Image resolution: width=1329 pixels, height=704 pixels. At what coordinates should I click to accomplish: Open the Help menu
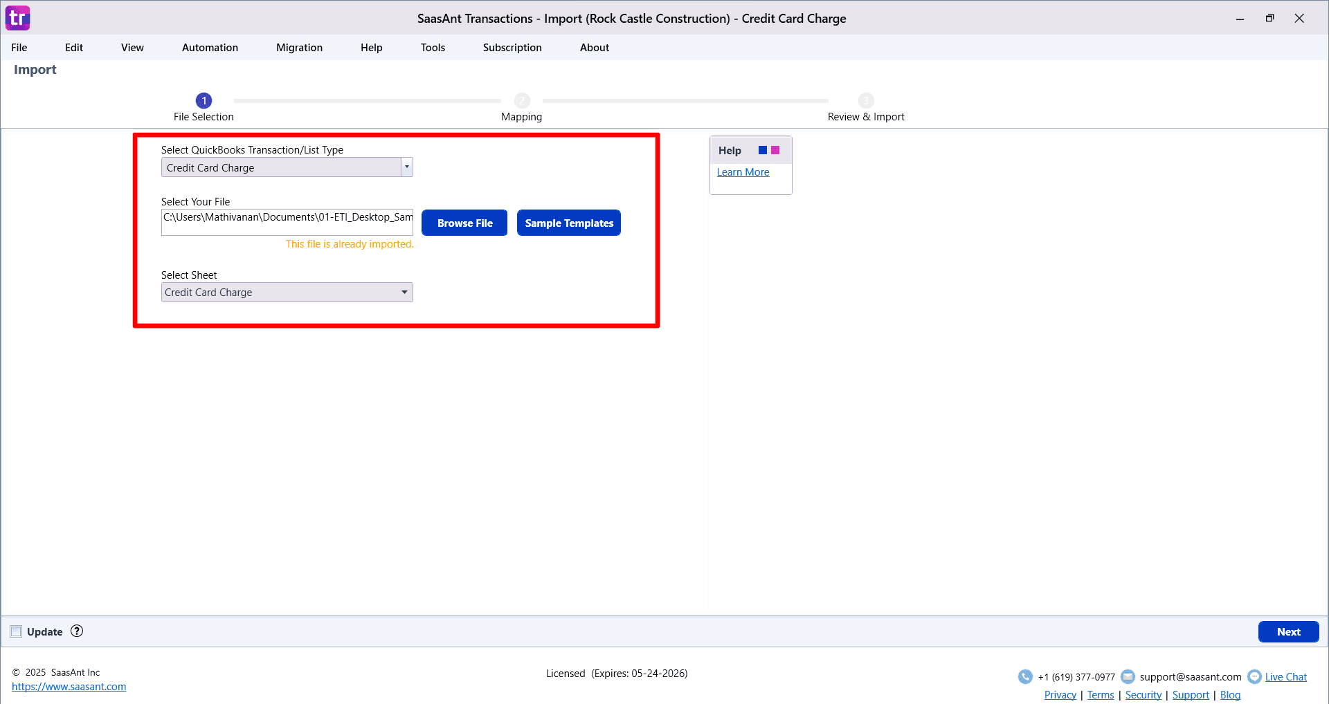tap(372, 48)
